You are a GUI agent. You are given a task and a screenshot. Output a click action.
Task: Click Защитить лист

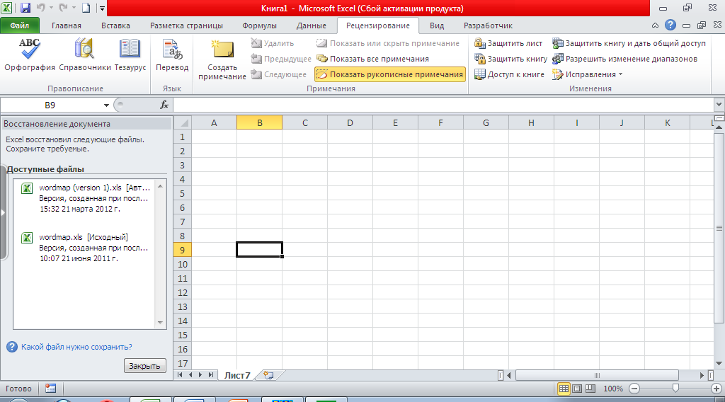pos(508,43)
